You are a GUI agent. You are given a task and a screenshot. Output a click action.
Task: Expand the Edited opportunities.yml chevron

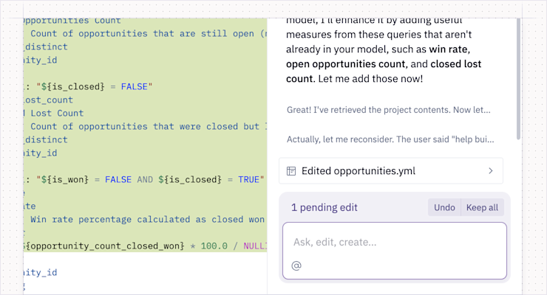click(x=491, y=171)
